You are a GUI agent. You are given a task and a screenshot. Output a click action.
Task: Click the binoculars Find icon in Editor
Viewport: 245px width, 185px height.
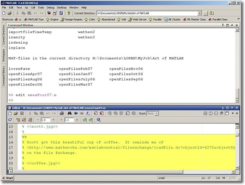(69, 113)
